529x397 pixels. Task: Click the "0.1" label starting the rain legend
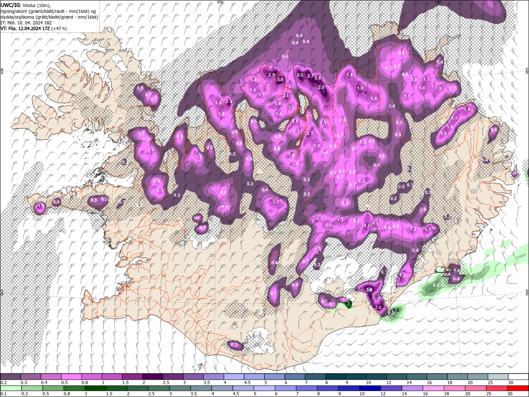pos(3,394)
